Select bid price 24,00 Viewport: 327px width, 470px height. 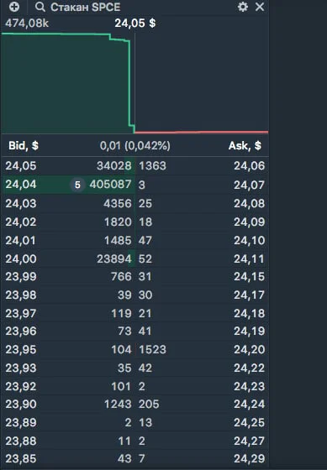pos(21,258)
